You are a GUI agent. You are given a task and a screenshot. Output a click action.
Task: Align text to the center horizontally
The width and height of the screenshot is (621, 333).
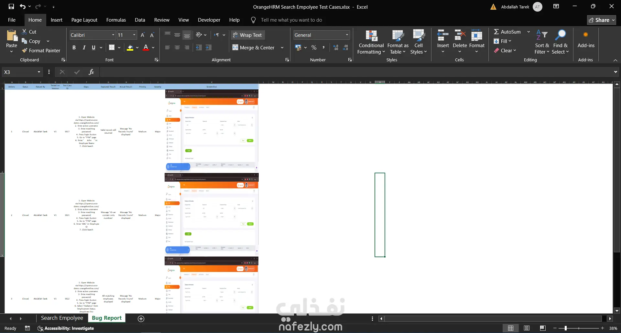[x=177, y=47]
